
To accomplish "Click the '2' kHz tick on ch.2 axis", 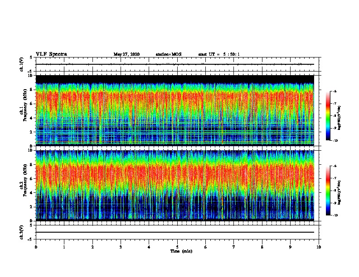I will (31, 207).
